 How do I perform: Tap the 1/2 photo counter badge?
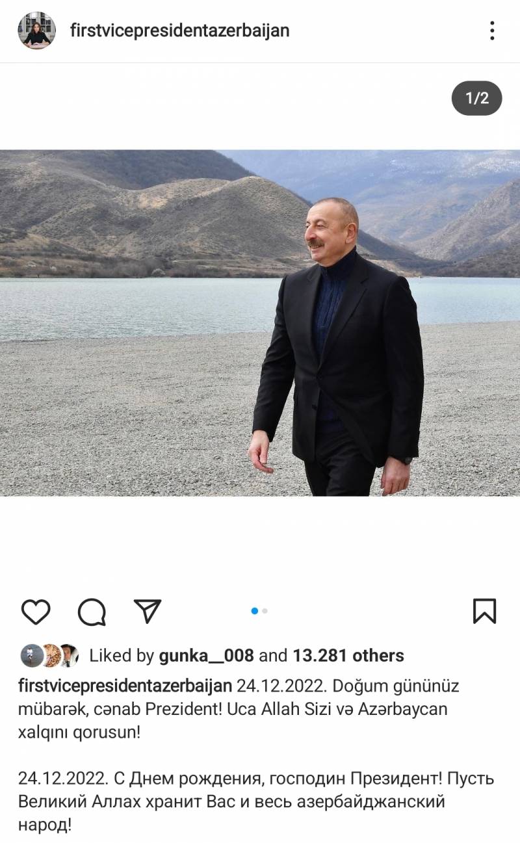click(x=477, y=98)
